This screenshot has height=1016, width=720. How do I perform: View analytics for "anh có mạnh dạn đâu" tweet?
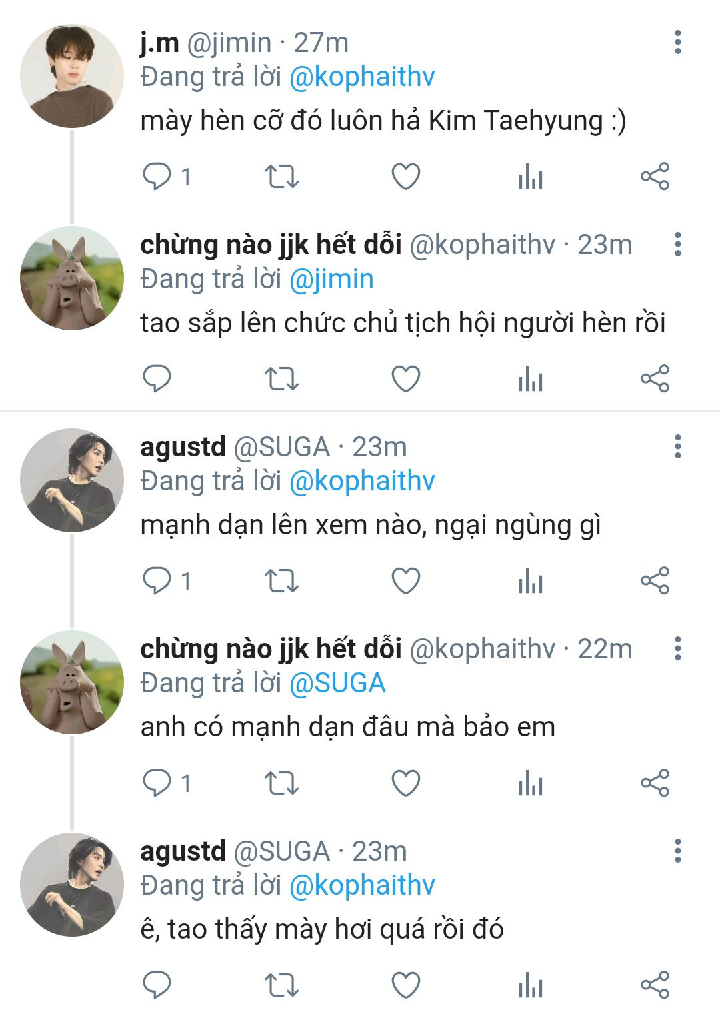(530, 783)
